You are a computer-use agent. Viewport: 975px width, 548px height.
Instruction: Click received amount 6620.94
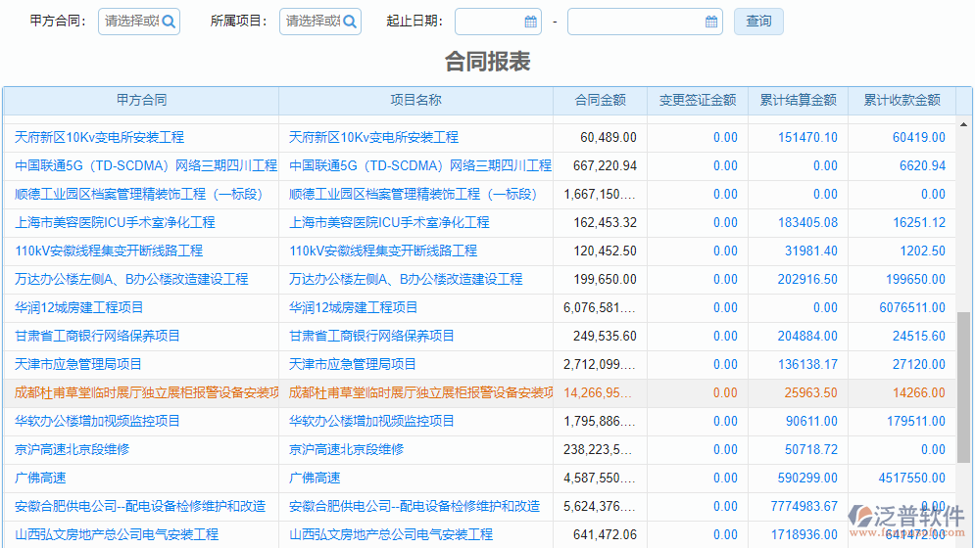[x=922, y=166]
